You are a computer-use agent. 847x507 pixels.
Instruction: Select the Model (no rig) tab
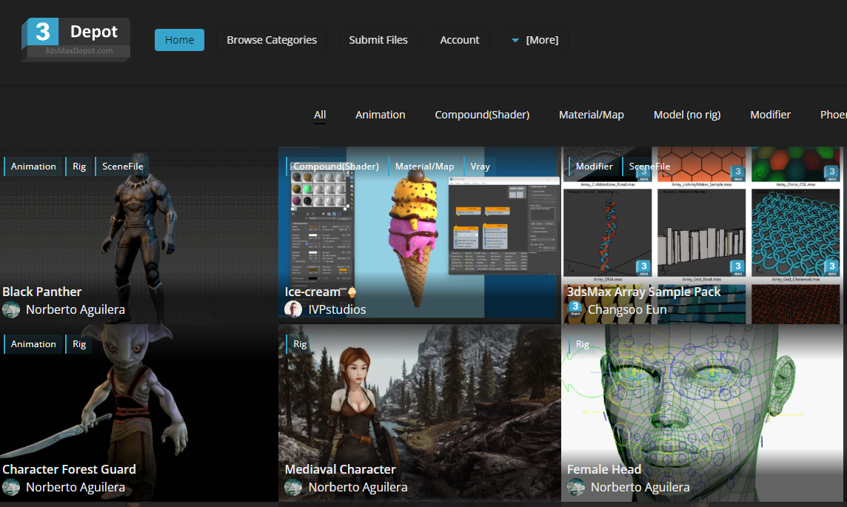tap(686, 115)
